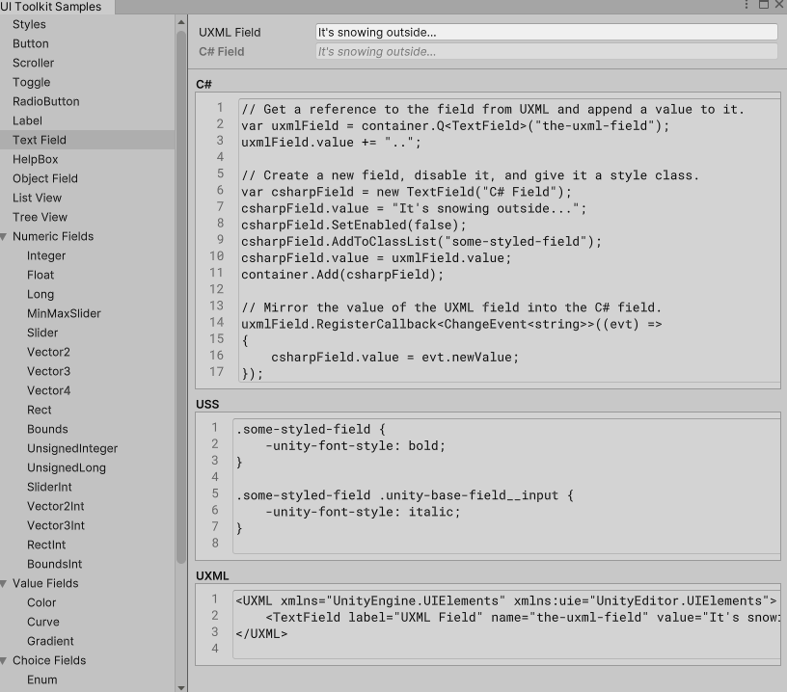787x692 pixels.
Task: Click the UXML Field label
Action: 230,32
